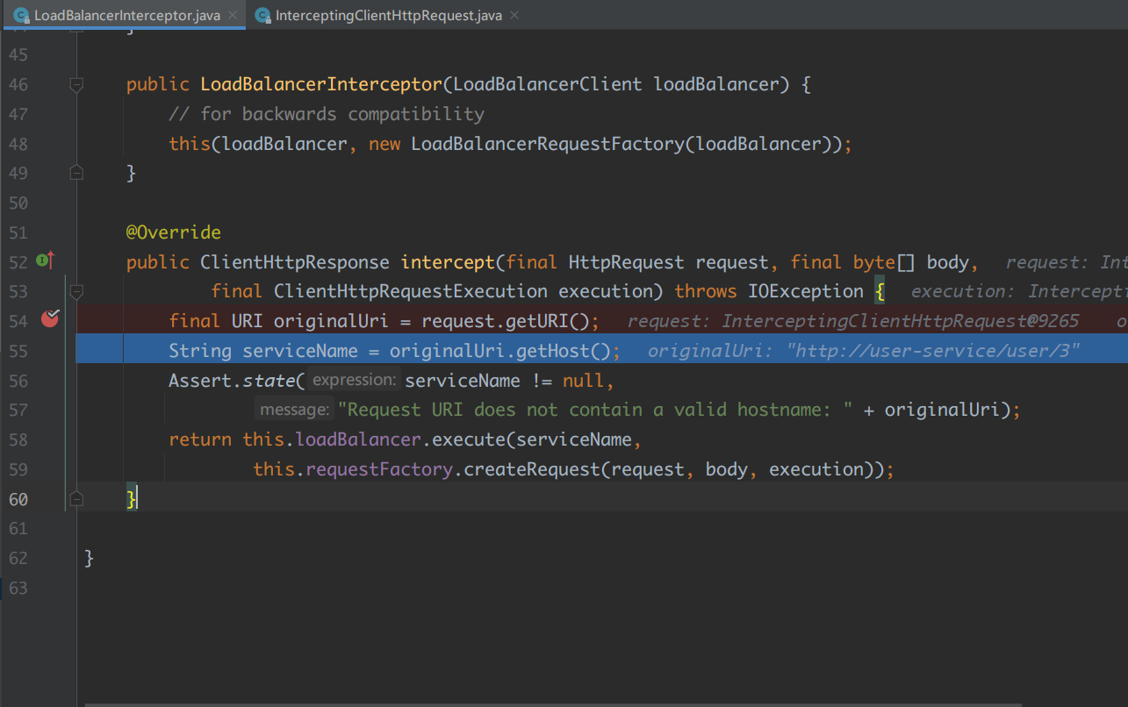Click the closing brace at the caret on line 60
This screenshot has width=1128, height=707.
coord(132,499)
